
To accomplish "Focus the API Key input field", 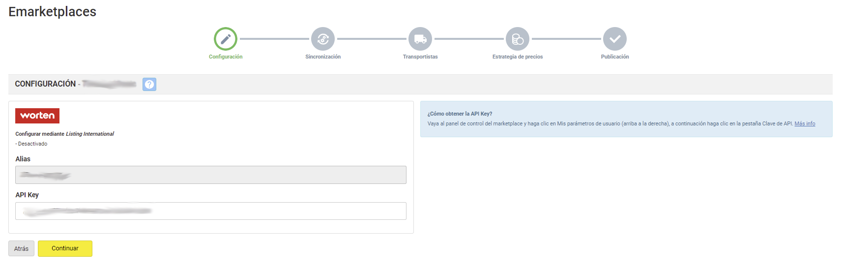I will (210, 211).
